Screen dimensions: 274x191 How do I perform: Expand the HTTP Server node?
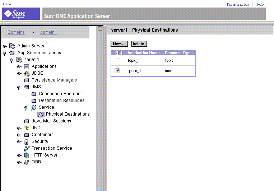click(19, 155)
